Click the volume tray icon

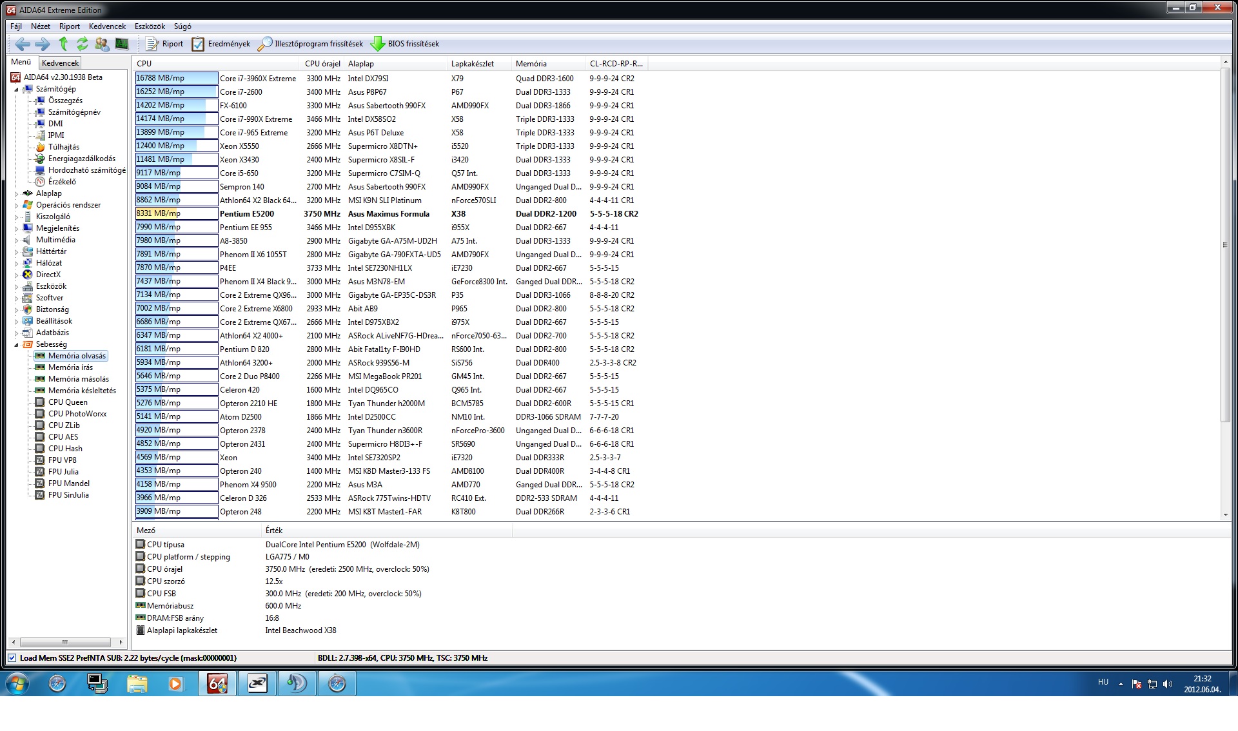1168,684
